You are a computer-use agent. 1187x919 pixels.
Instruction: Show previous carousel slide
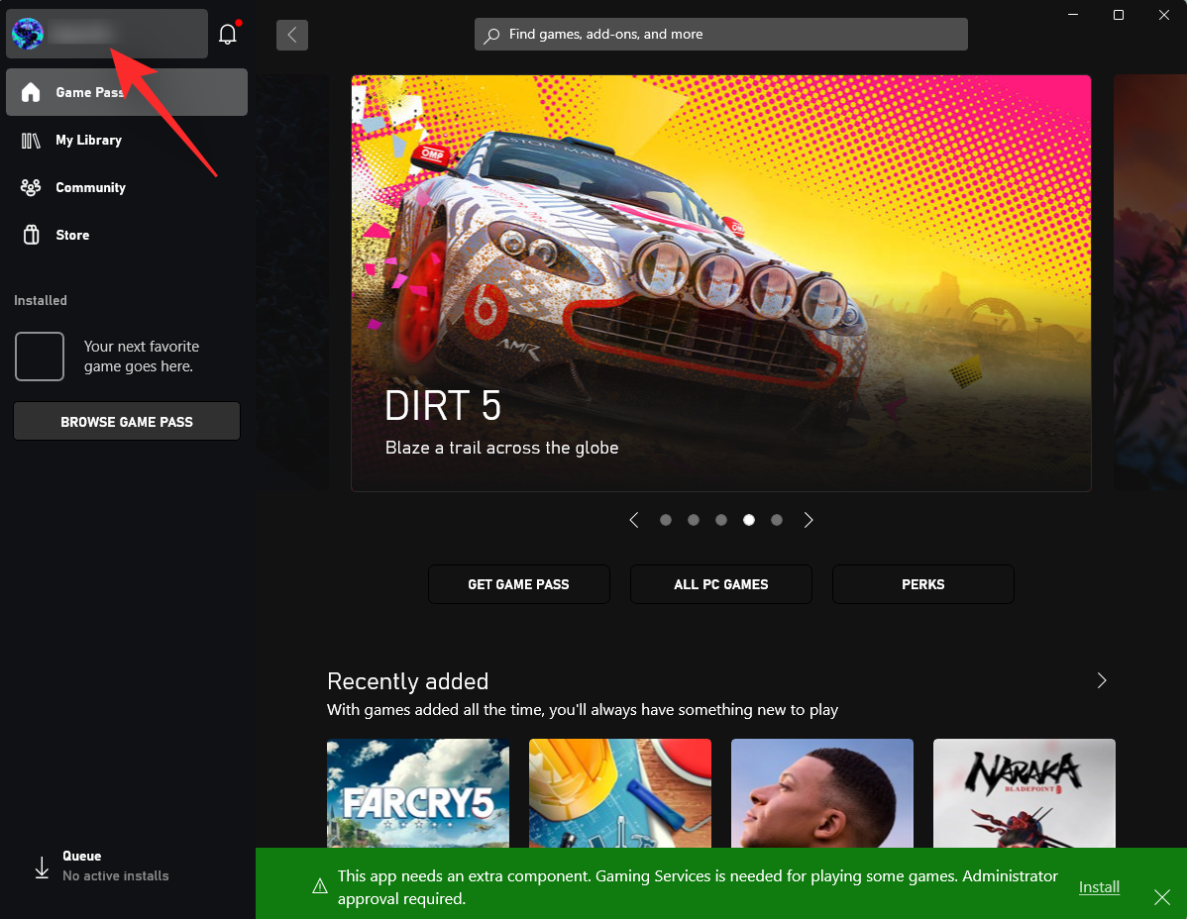[x=634, y=520]
